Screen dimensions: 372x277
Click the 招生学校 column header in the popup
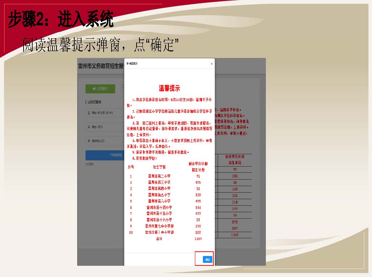tap(159, 167)
